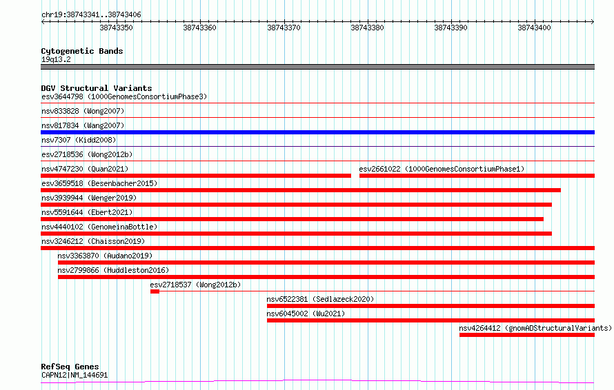Click the red nsv2799866 variant bar
Screen dimensions: 614x390
pyautogui.click(x=326, y=277)
